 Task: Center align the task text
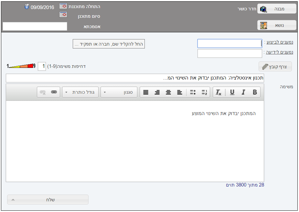(x=168, y=92)
